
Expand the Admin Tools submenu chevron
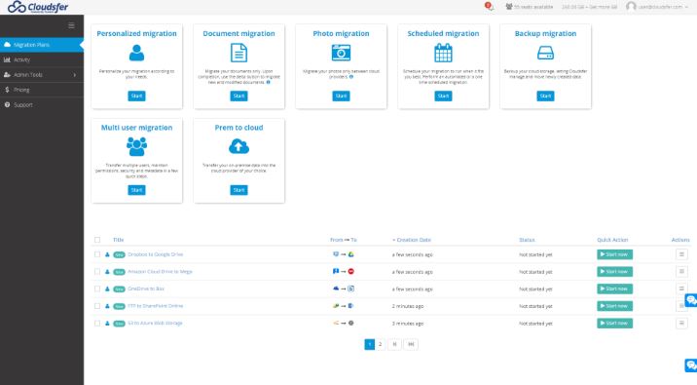click(75, 75)
